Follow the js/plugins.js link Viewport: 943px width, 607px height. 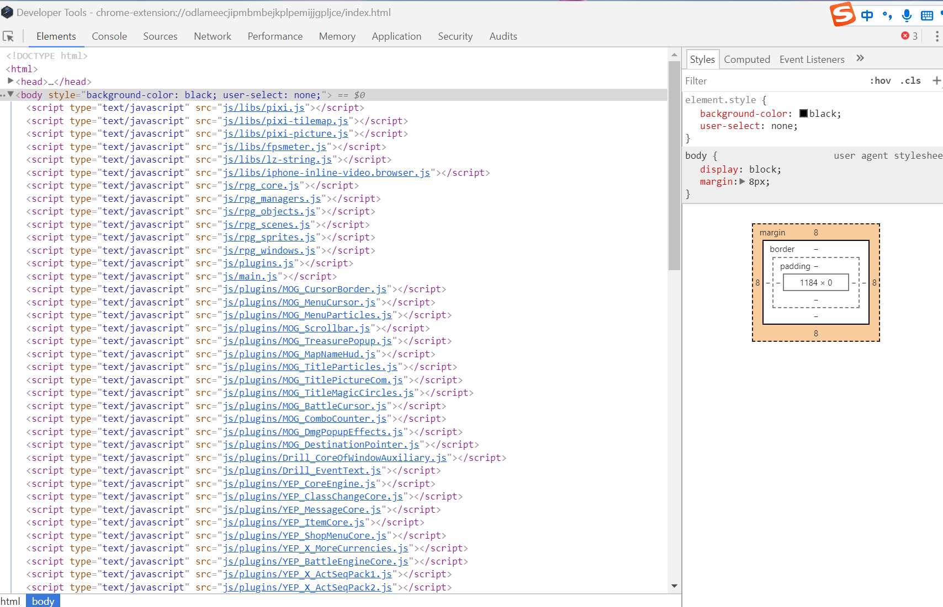pos(258,263)
